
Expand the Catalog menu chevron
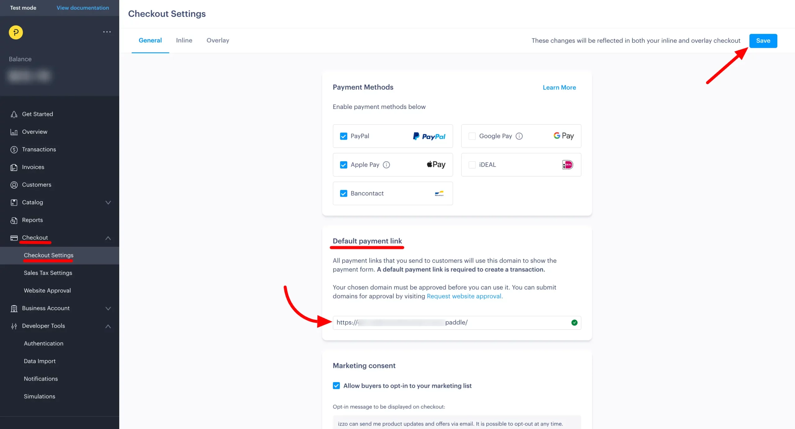tap(108, 203)
